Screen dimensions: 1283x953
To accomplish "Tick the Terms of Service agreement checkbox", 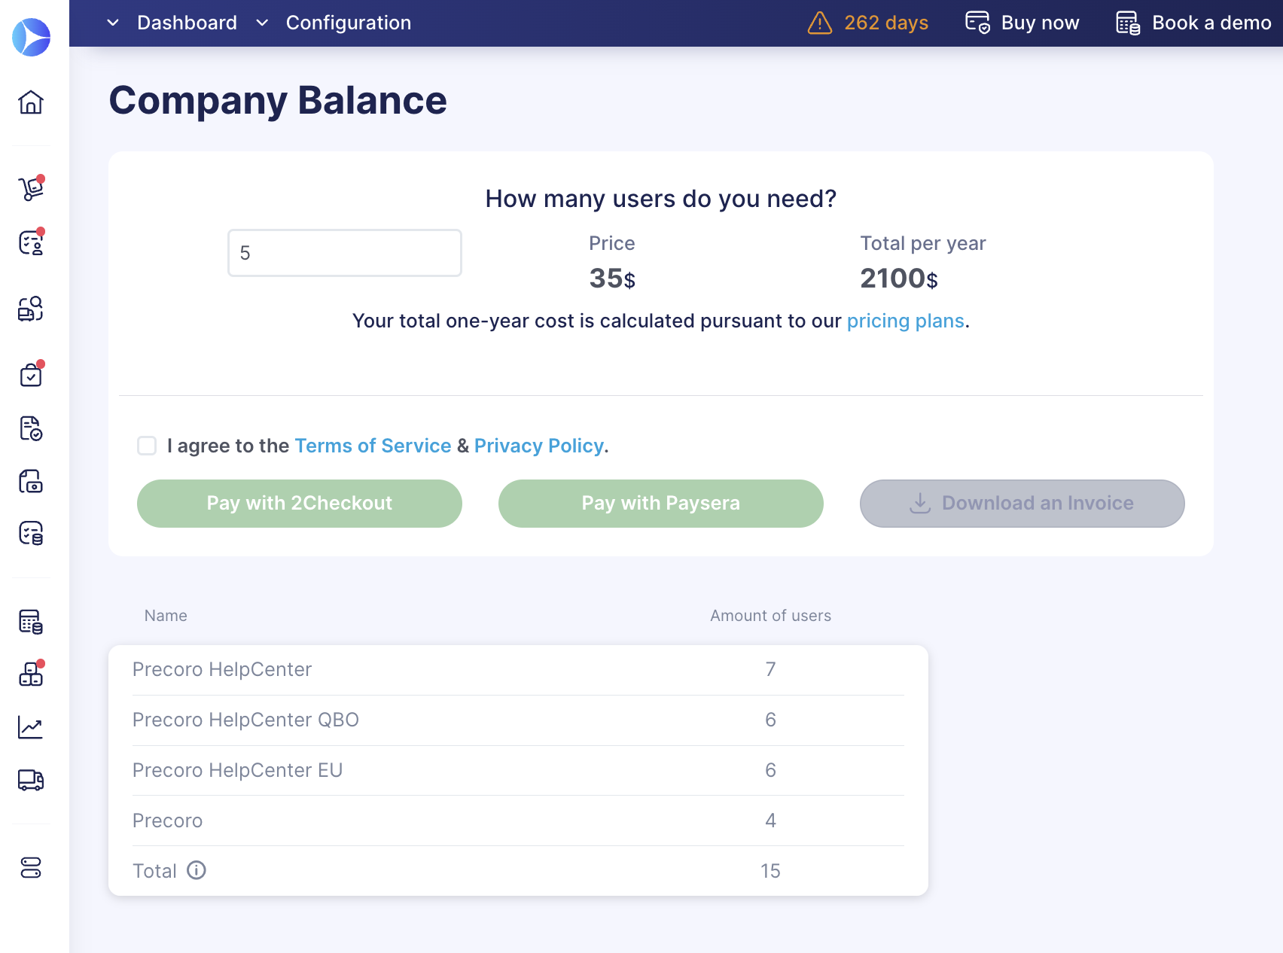I will (147, 446).
